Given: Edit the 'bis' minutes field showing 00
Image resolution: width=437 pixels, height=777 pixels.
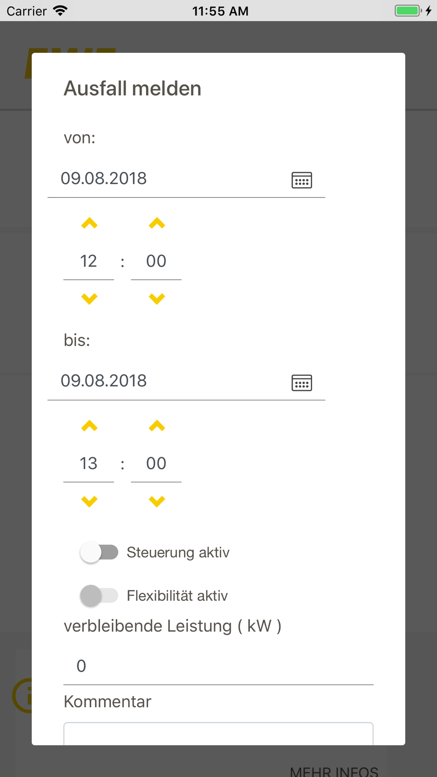Looking at the screenshot, I should pos(156,464).
